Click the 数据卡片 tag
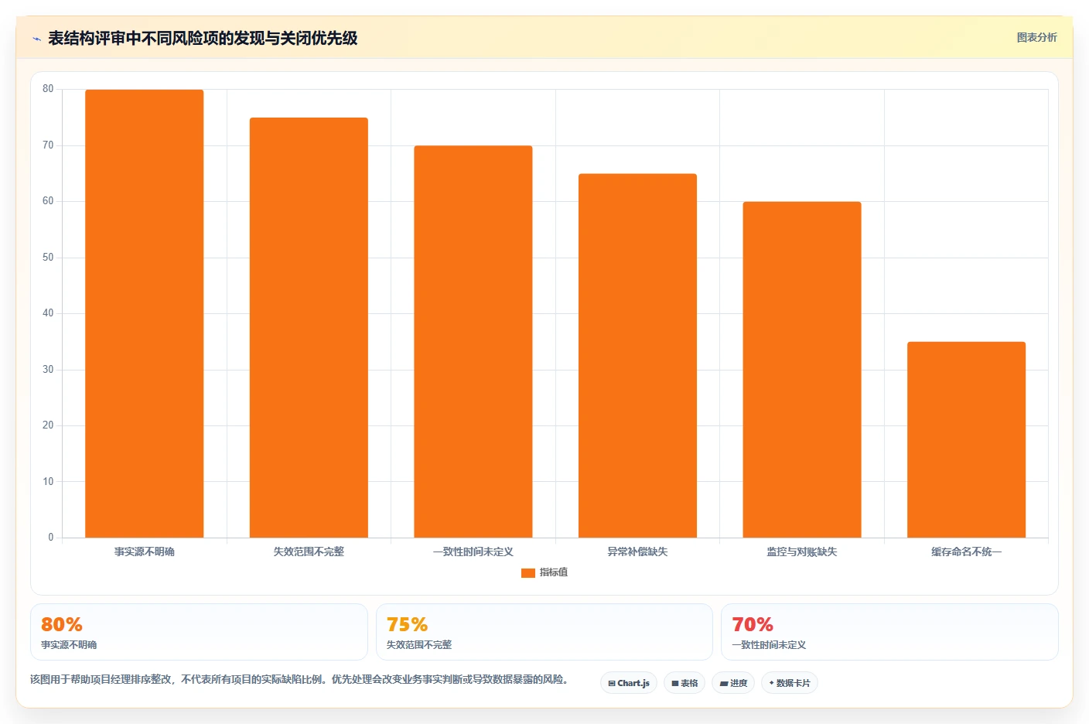The image size is (1089, 724). tap(790, 683)
